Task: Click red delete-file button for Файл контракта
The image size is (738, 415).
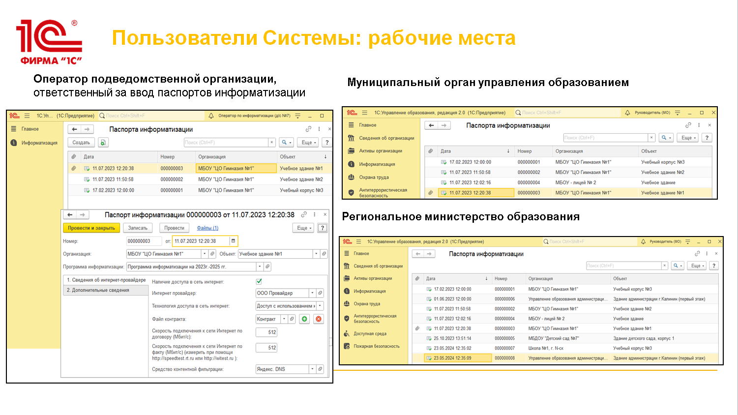Action: pos(319,319)
